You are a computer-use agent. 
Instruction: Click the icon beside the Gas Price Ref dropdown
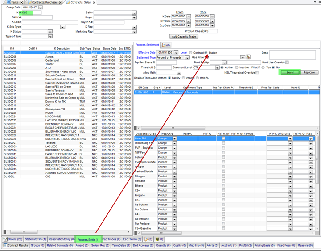(x=248, y=57)
